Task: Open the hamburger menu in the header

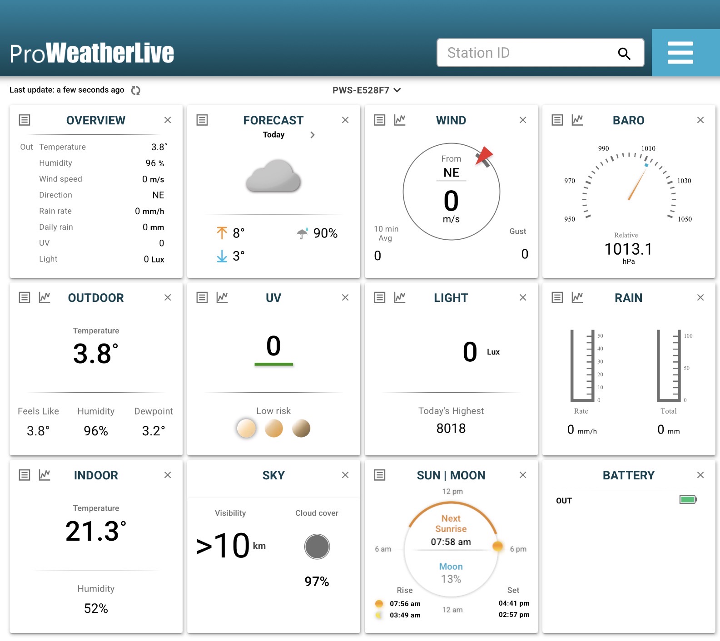Action: tap(680, 53)
